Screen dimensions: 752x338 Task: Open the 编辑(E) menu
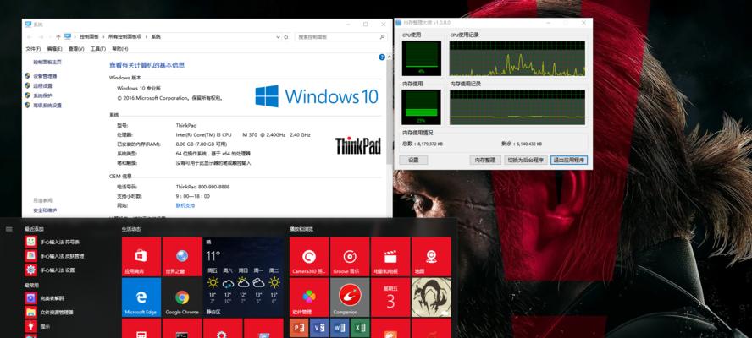(54, 49)
